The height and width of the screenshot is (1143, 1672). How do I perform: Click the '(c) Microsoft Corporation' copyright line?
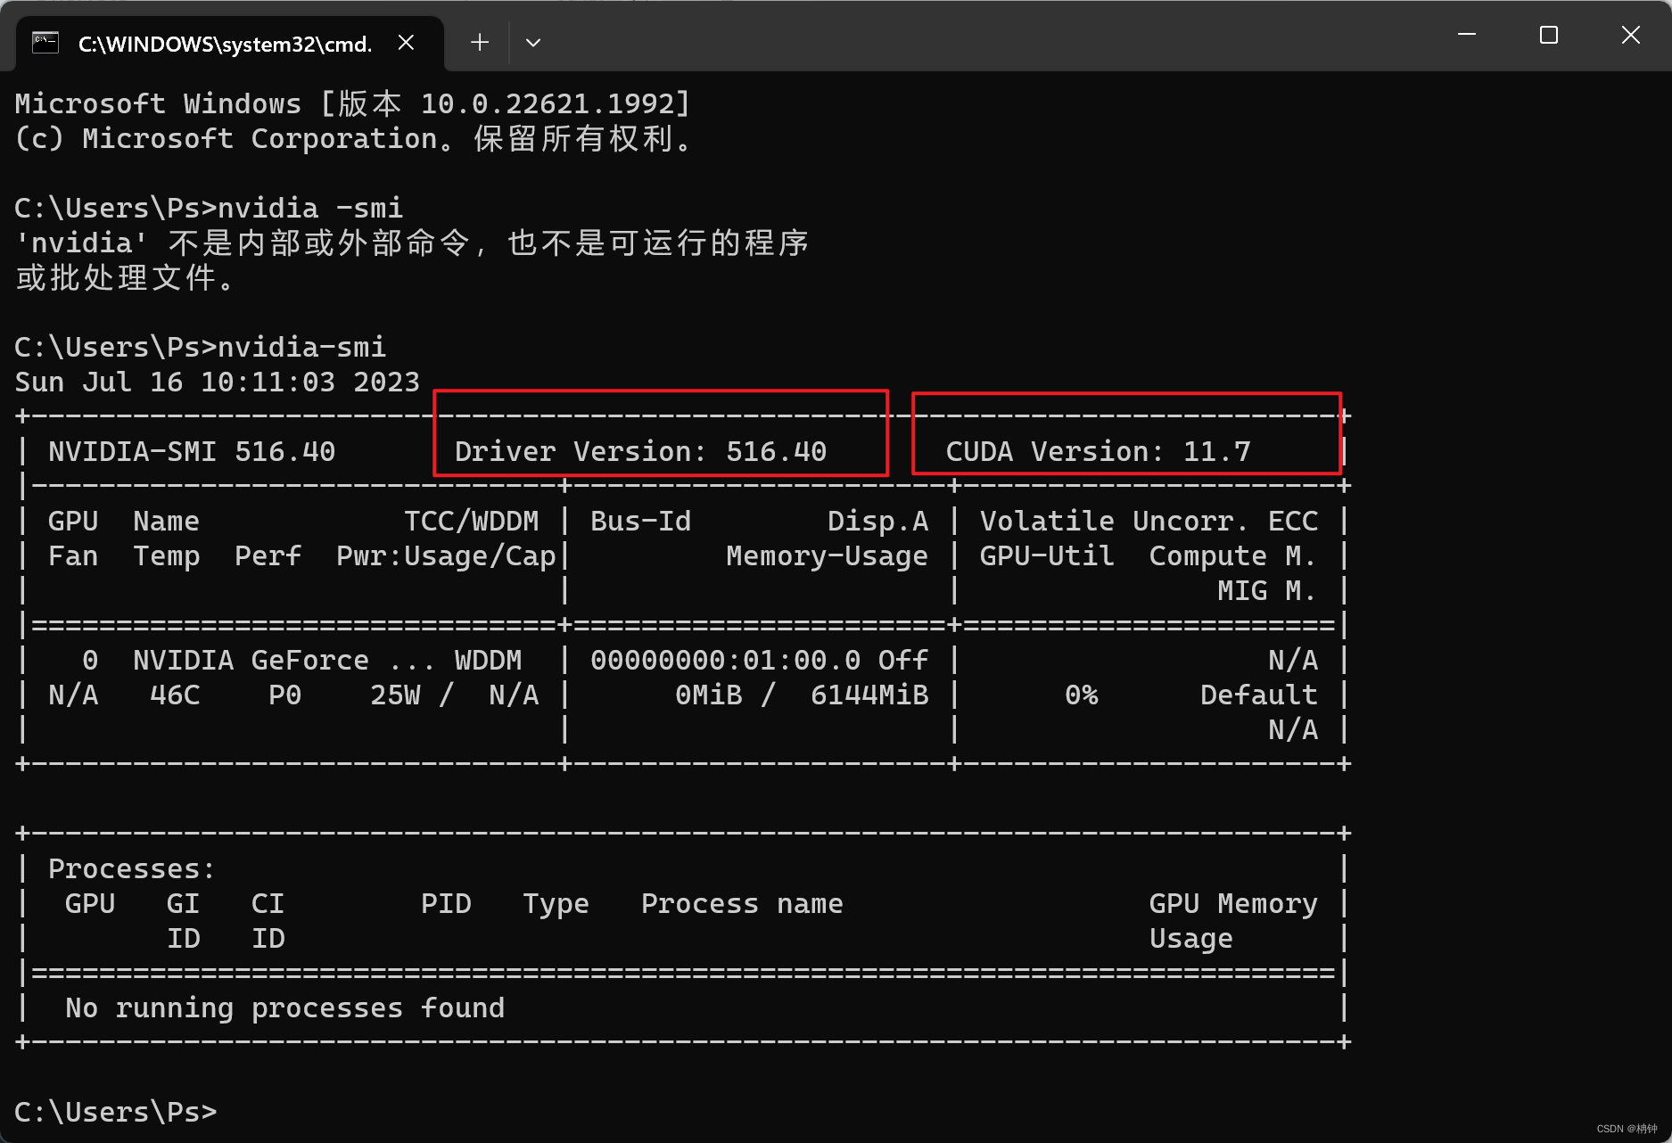click(x=353, y=139)
